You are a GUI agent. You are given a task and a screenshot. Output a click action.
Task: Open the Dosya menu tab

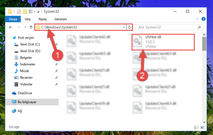click(x=13, y=19)
